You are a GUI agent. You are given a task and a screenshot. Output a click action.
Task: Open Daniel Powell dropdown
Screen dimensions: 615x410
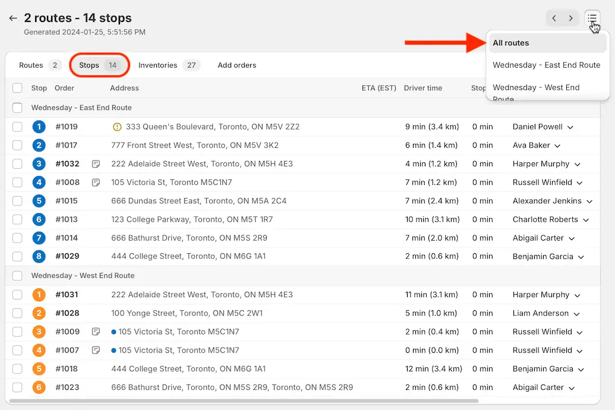point(543,127)
